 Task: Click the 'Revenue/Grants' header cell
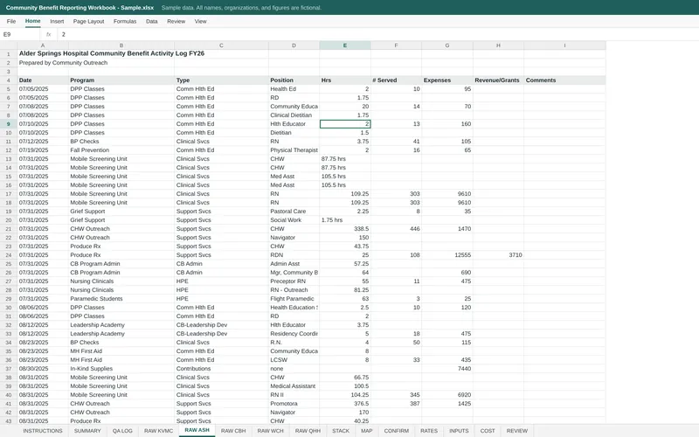[498, 80]
